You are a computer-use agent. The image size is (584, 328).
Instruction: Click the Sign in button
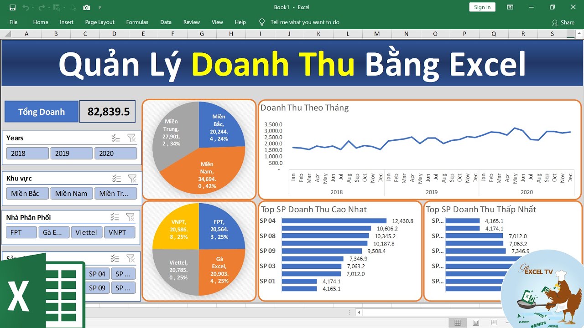tap(482, 7)
